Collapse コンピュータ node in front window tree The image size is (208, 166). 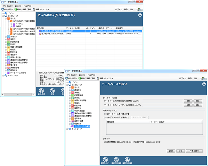[x=67, y=85]
